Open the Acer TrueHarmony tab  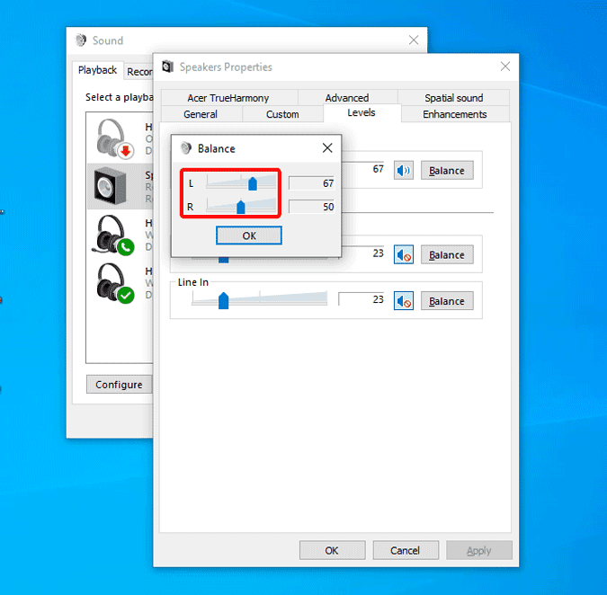coord(228,98)
